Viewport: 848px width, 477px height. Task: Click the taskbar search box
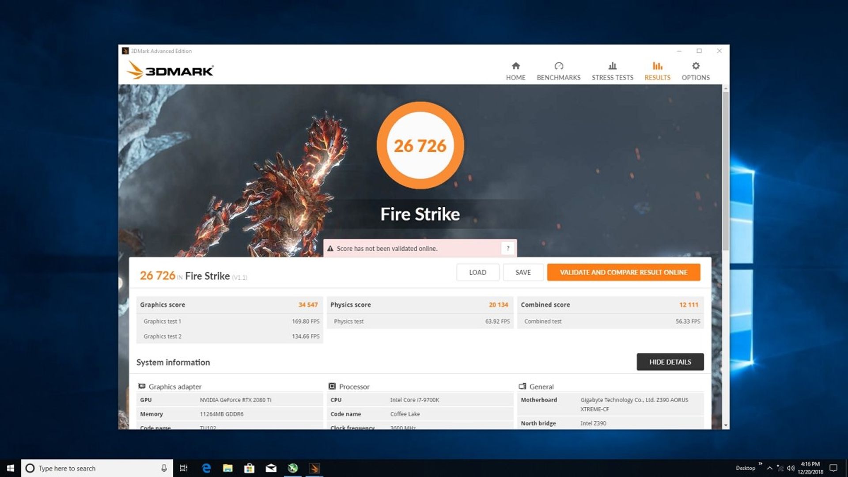point(97,468)
